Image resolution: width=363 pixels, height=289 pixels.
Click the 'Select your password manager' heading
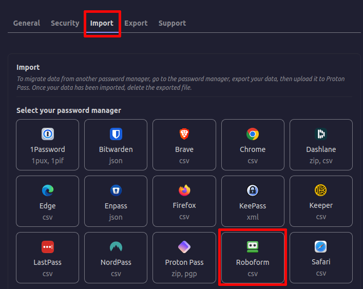pyautogui.click(x=69, y=110)
